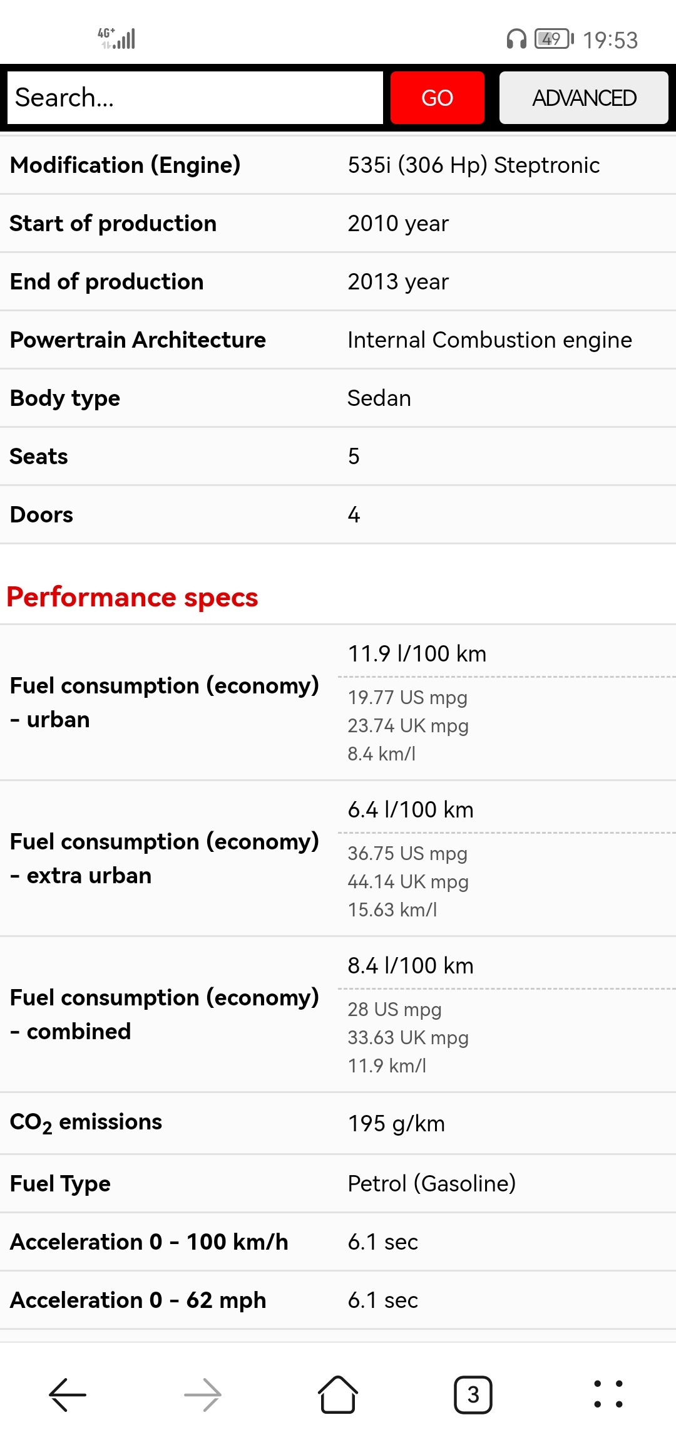The width and height of the screenshot is (676, 1447).
Task: Tap the 19:53 clock in status bar
Action: (x=610, y=40)
